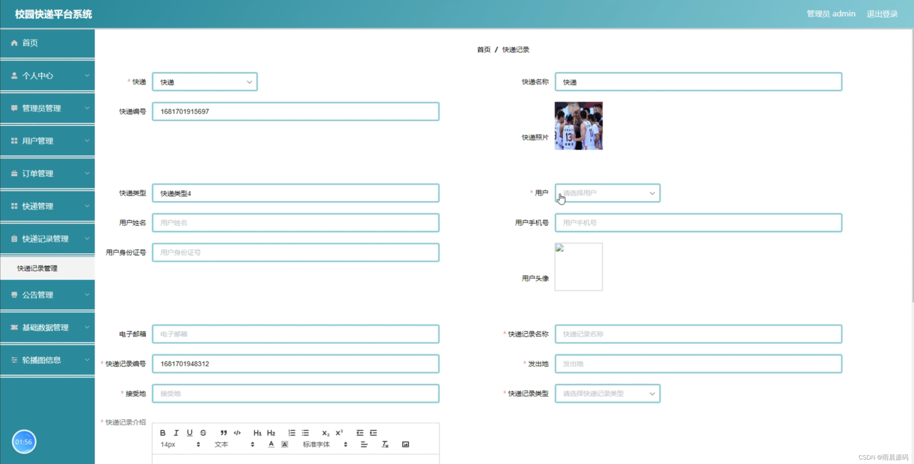914x464 pixels.
Task: Open the 快递记录类型 dropdown
Action: pyautogui.click(x=607, y=394)
